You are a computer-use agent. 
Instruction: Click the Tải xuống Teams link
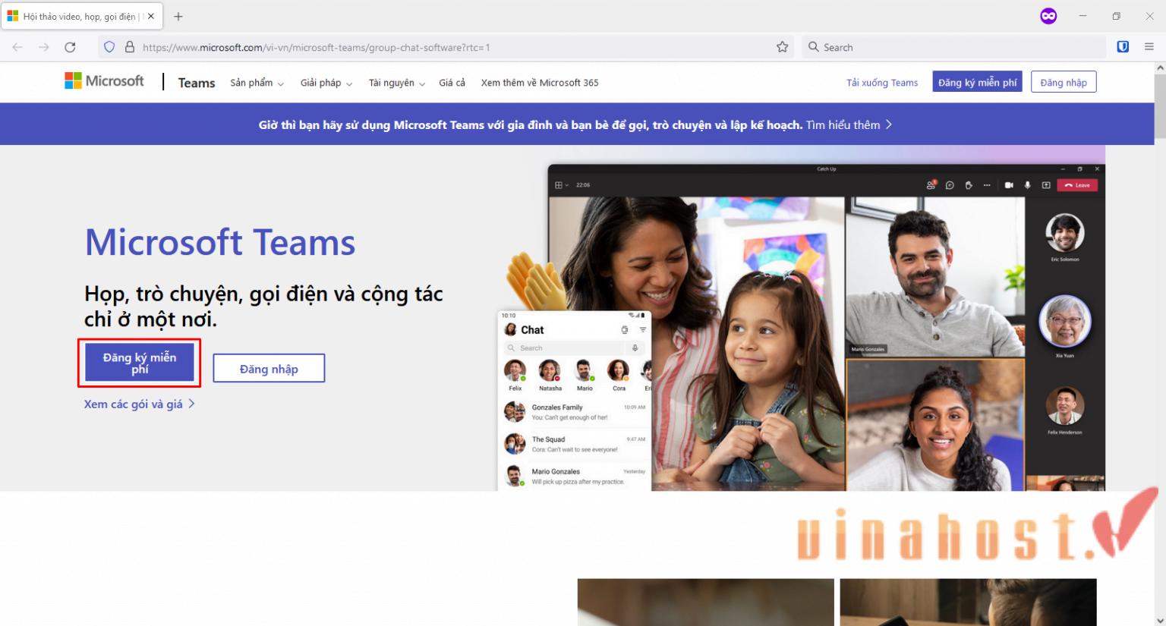pyautogui.click(x=882, y=83)
